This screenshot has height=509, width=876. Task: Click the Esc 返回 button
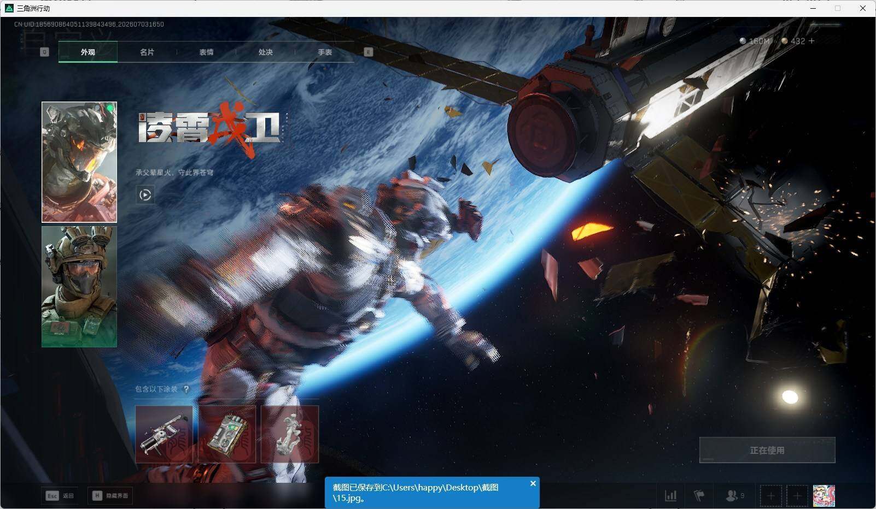(x=59, y=495)
